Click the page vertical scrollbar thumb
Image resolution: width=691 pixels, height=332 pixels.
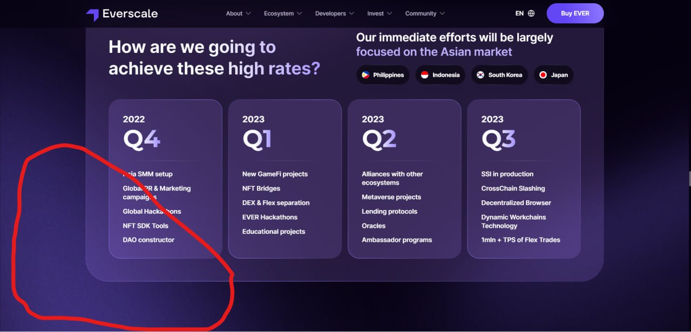(x=689, y=179)
